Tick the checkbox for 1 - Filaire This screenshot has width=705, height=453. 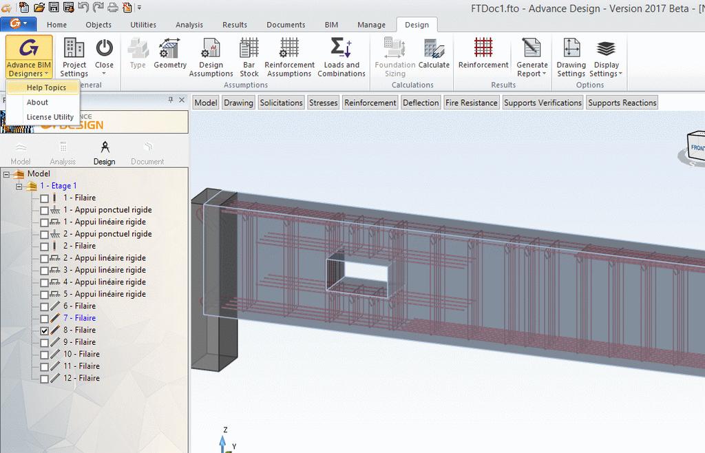44,198
